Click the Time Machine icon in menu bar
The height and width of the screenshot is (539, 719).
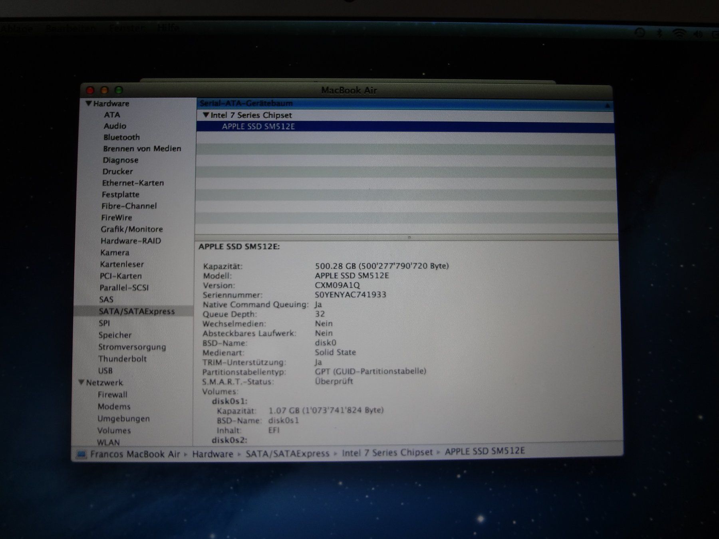point(640,32)
